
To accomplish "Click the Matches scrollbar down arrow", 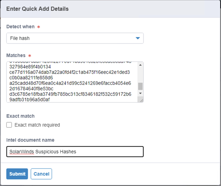I will (x=140, y=93).
